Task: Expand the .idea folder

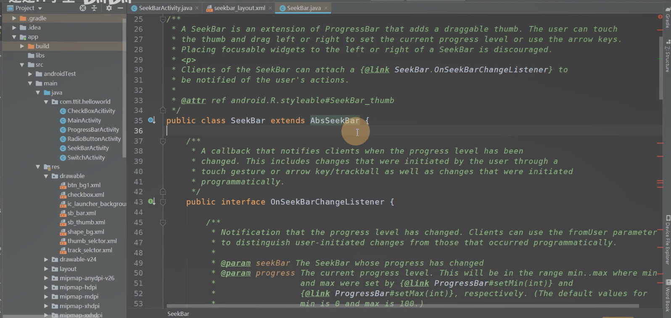Action: point(14,28)
